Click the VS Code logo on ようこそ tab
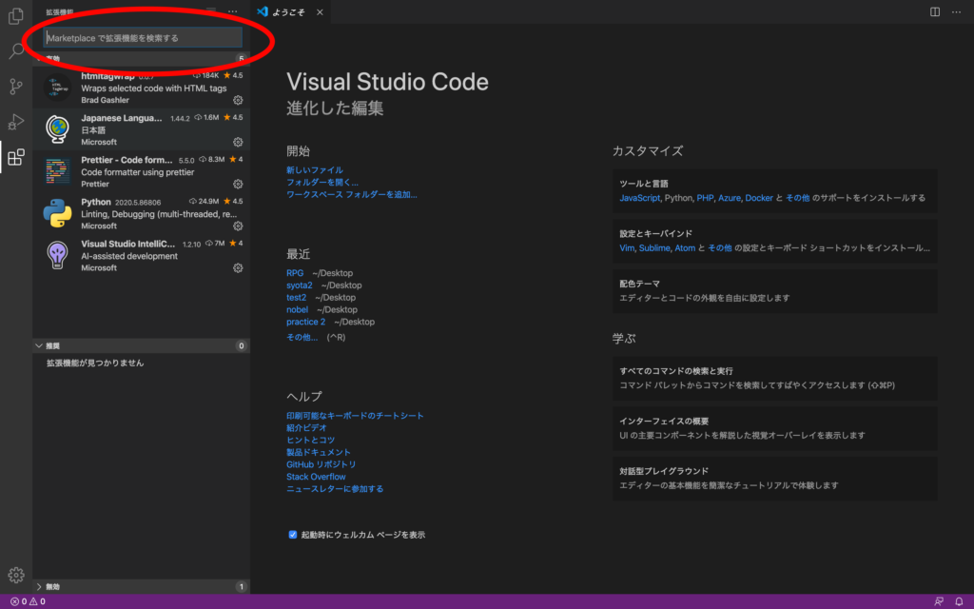Screen dimensions: 974x609 point(263,11)
